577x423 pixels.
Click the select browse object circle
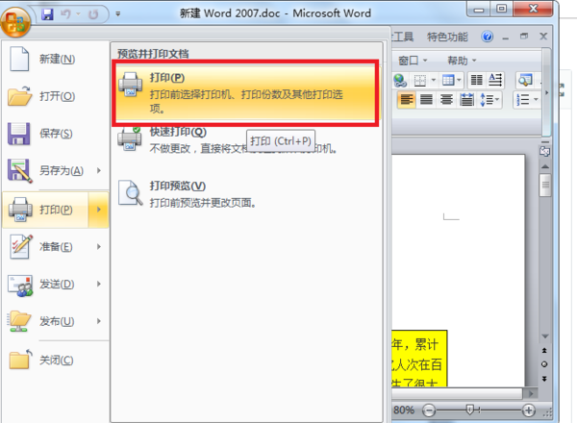(544, 364)
